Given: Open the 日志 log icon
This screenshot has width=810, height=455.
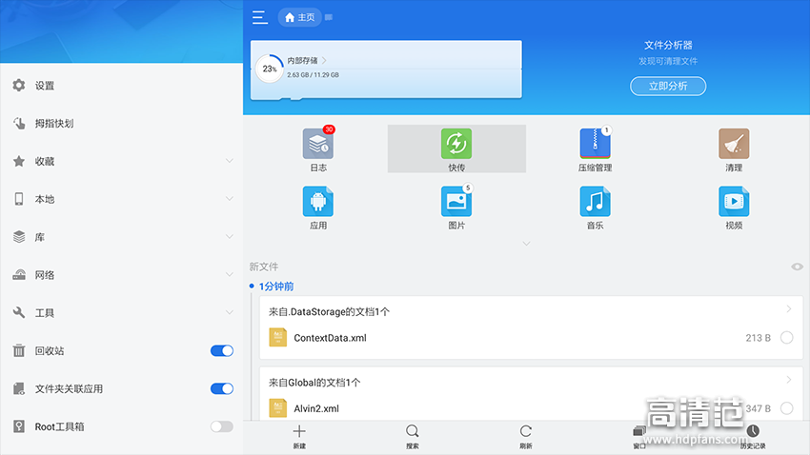Looking at the screenshot, I should pyautogui.click(x=318, y=148).
